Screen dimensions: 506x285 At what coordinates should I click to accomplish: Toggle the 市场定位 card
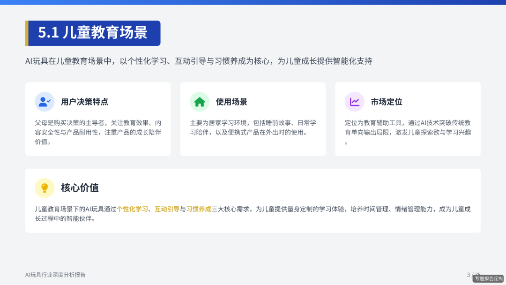[x=408, y=119]
